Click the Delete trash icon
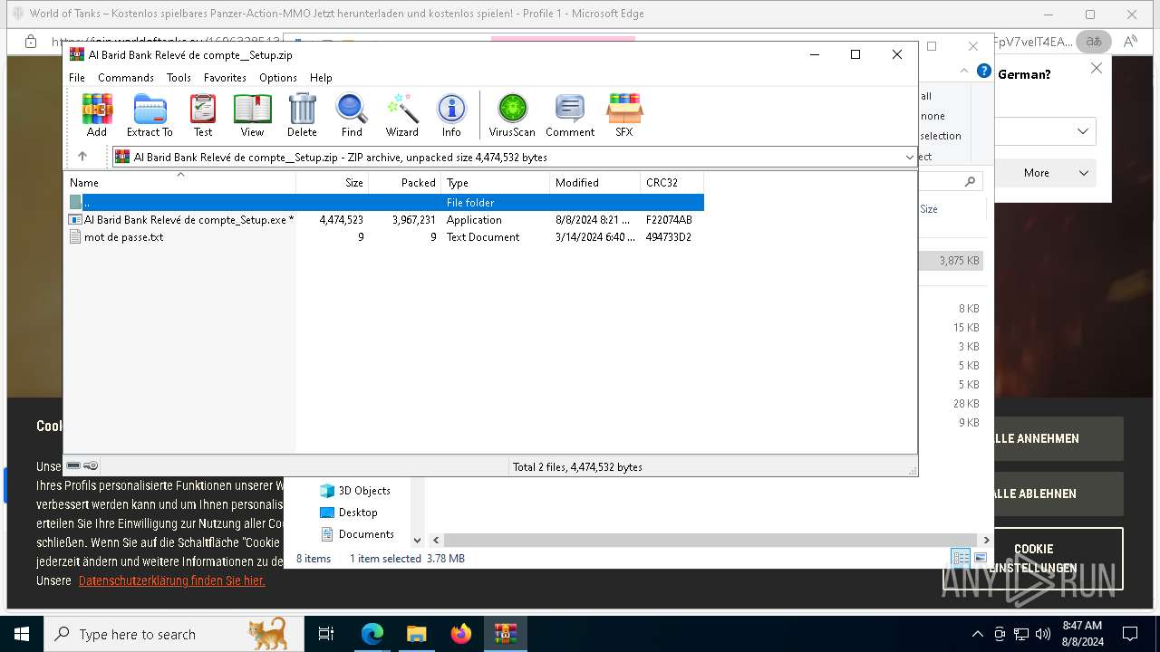Viewport: 1160px width, 652px height. 302,115
